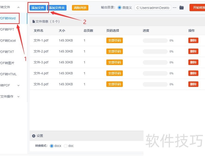Select the doc format radio button
The width and height of the screenshot is (205, 156).
coord(66,146)
